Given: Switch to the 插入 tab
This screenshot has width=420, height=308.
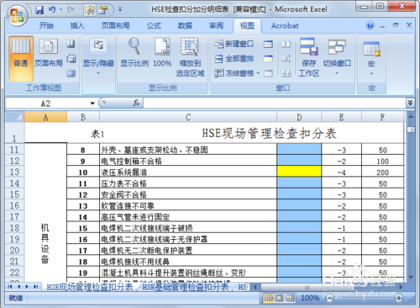Looking at the screenshot, I should coord(77,26).
